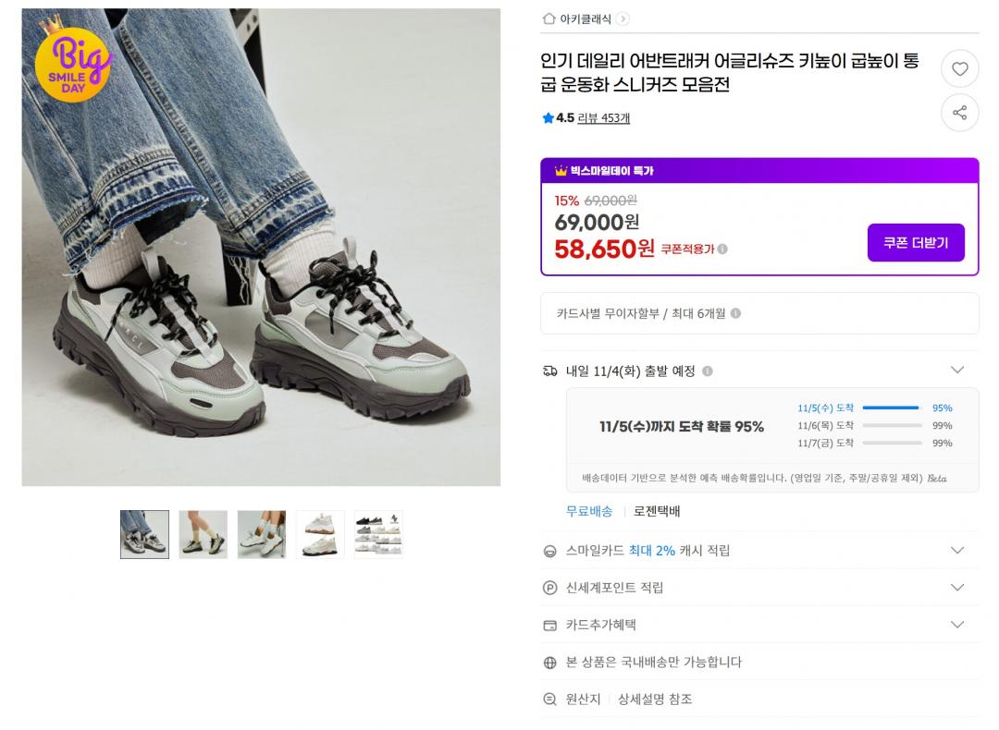
Task: Click the share icon button
Action: (x=959, y=113)
